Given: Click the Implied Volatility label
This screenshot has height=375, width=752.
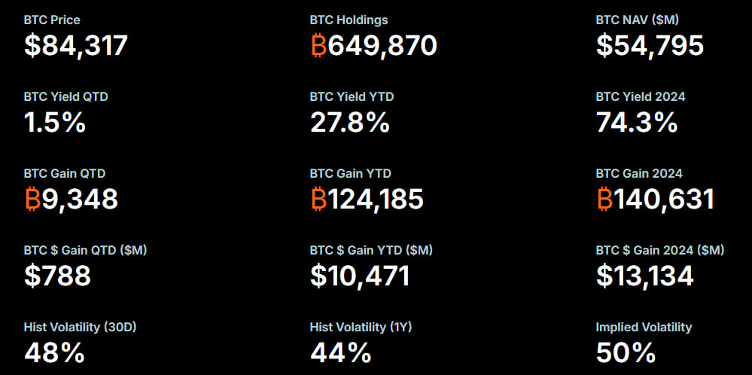Looking at the screenshot, I should tap(644, 327).
